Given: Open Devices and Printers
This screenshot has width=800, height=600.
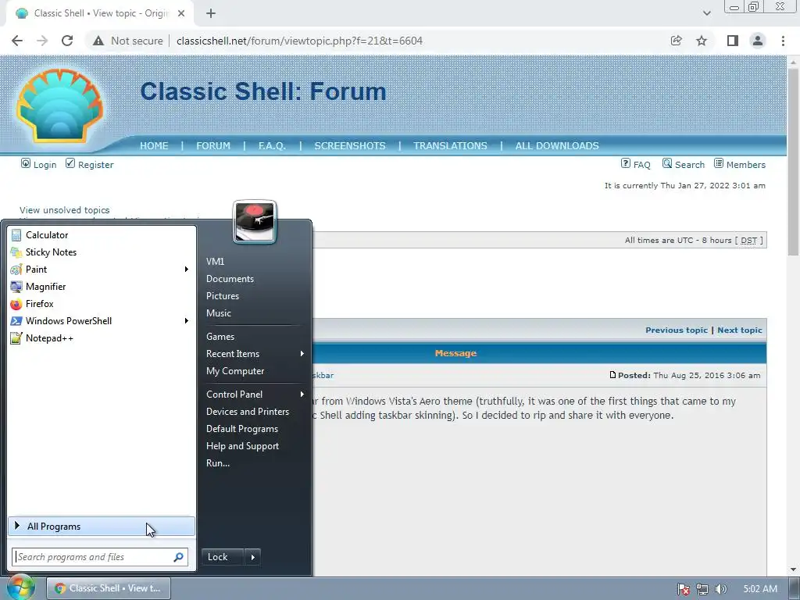Looking at the screenshot, I should (x=248, y=412).
